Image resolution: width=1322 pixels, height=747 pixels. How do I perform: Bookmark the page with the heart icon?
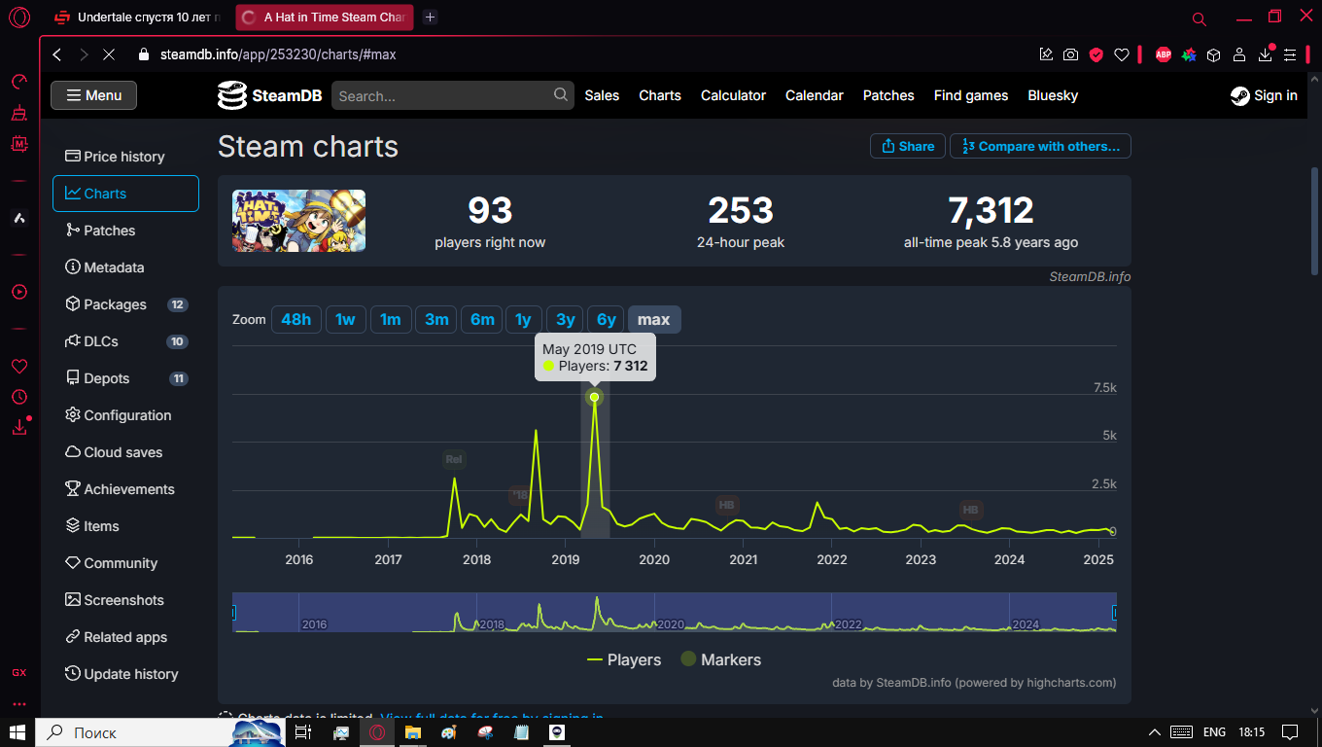[1121, 54]
